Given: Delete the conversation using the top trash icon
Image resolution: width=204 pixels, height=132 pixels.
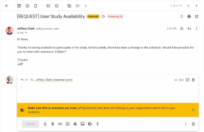Looking at the screenshot, I should [36, 6].
